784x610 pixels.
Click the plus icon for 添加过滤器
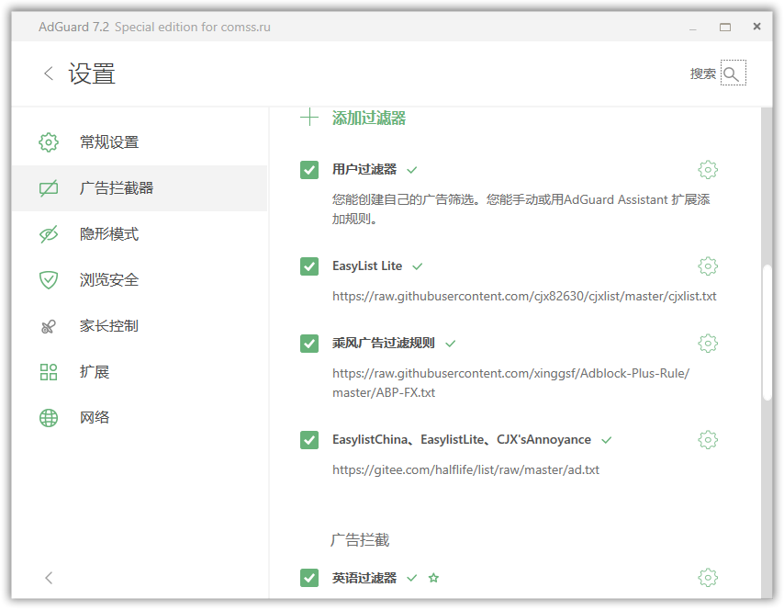click(309, 118)
